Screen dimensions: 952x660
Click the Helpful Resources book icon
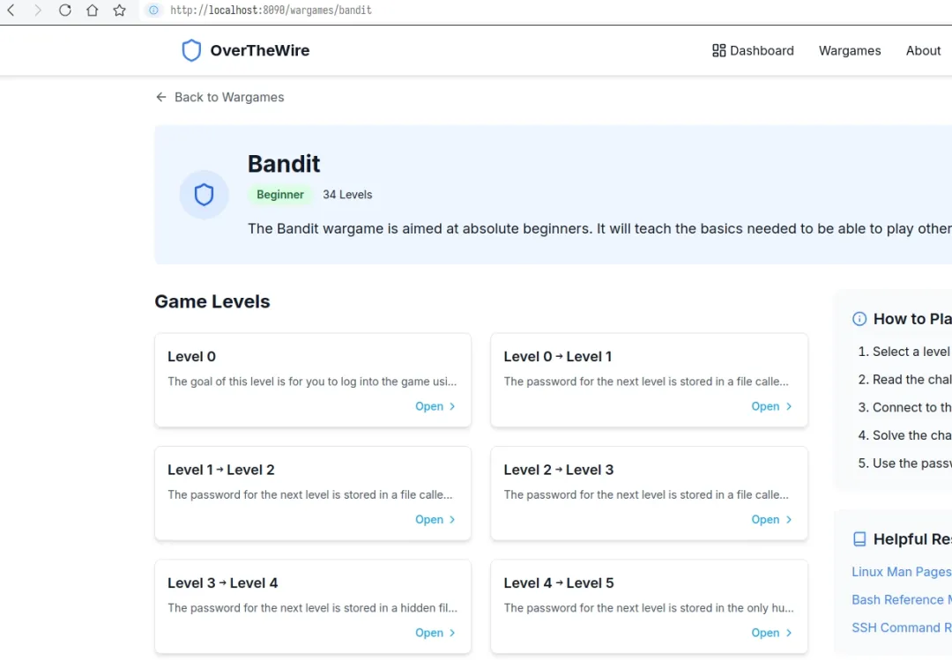[859, 539]
